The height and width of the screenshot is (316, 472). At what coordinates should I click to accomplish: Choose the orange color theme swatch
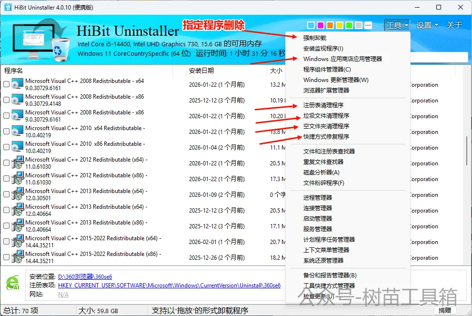click(x=330, y=25)
